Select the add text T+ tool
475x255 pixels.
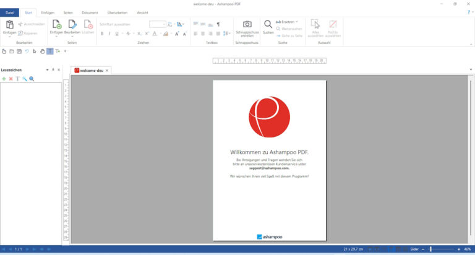[x=58, y=51]
